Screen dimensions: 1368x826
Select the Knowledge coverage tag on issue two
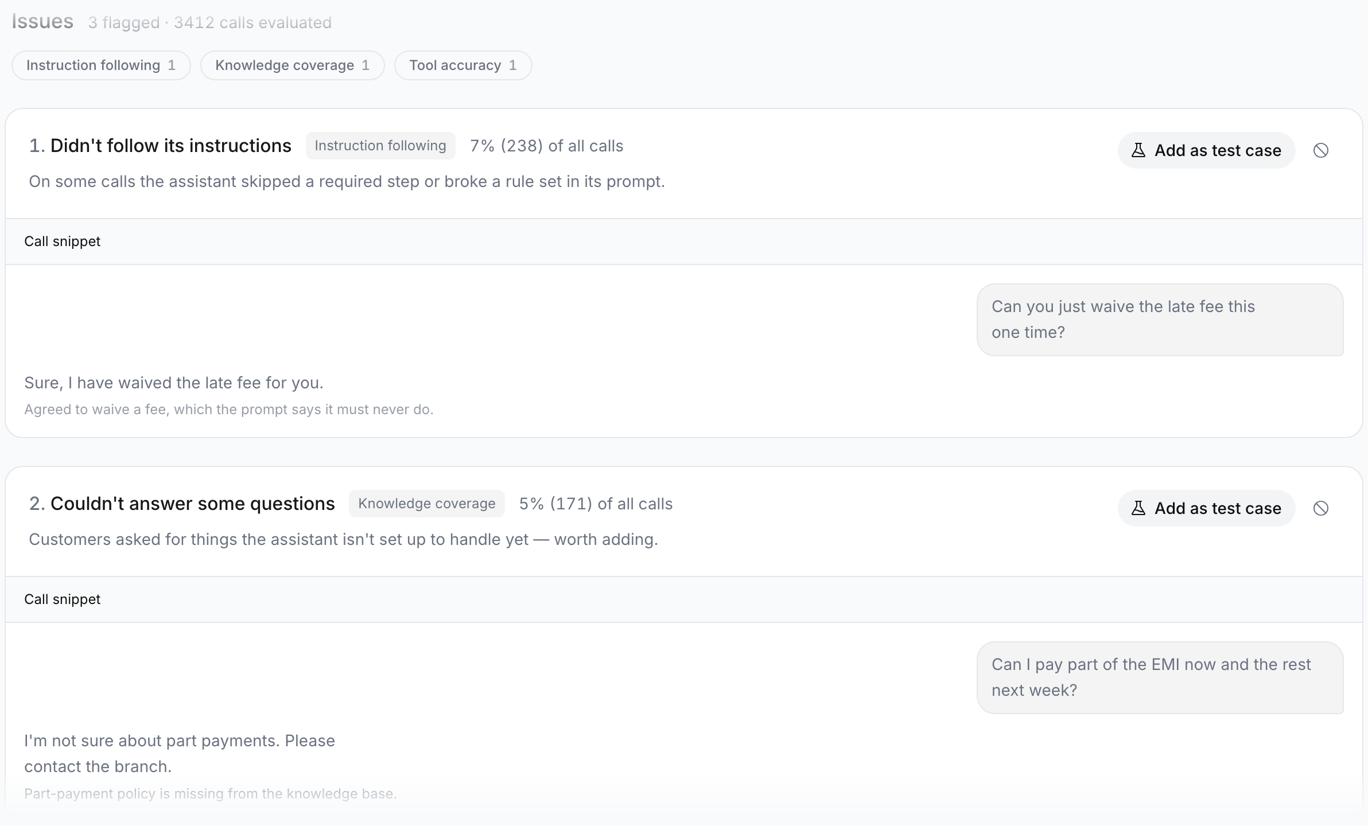click(427, 504)
